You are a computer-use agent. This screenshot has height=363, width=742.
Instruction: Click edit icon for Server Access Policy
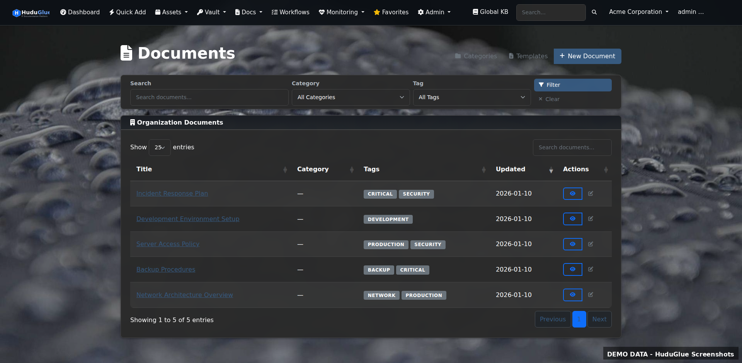pos(591,244)
